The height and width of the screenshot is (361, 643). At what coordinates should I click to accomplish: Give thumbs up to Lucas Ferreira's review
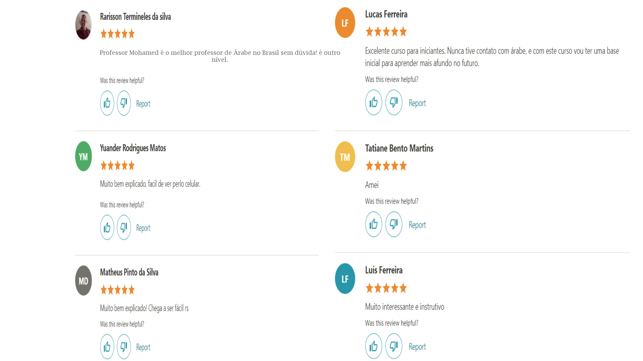click(374, 102)
